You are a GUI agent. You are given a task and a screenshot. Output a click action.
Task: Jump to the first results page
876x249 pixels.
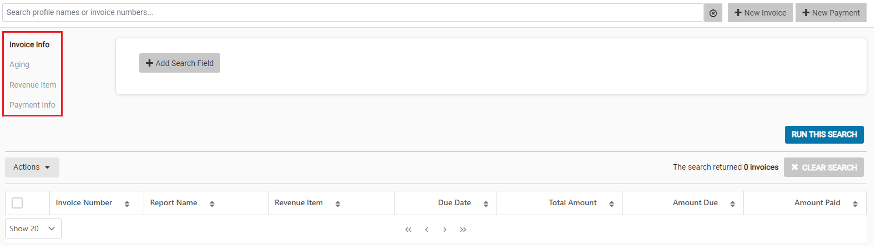pos(408,230)
